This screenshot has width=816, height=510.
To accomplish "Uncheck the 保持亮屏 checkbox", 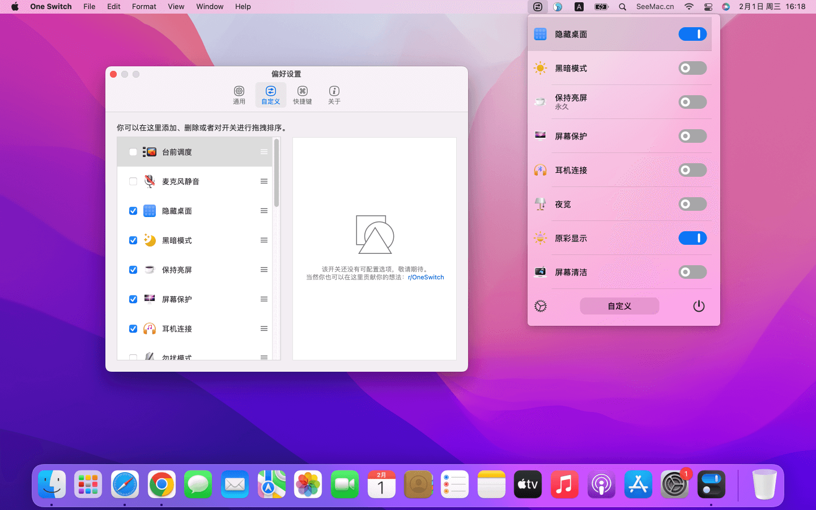I will coord(133,270).
